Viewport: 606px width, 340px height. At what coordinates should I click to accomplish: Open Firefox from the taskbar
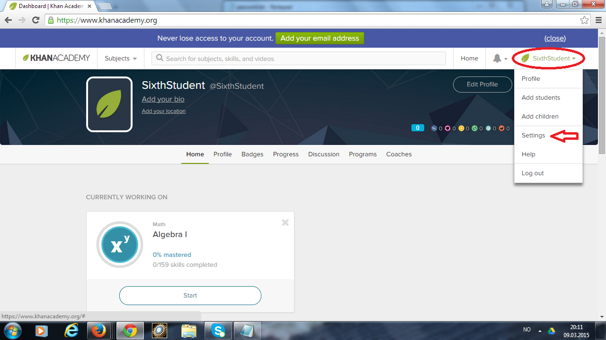[x=100, y=331]
